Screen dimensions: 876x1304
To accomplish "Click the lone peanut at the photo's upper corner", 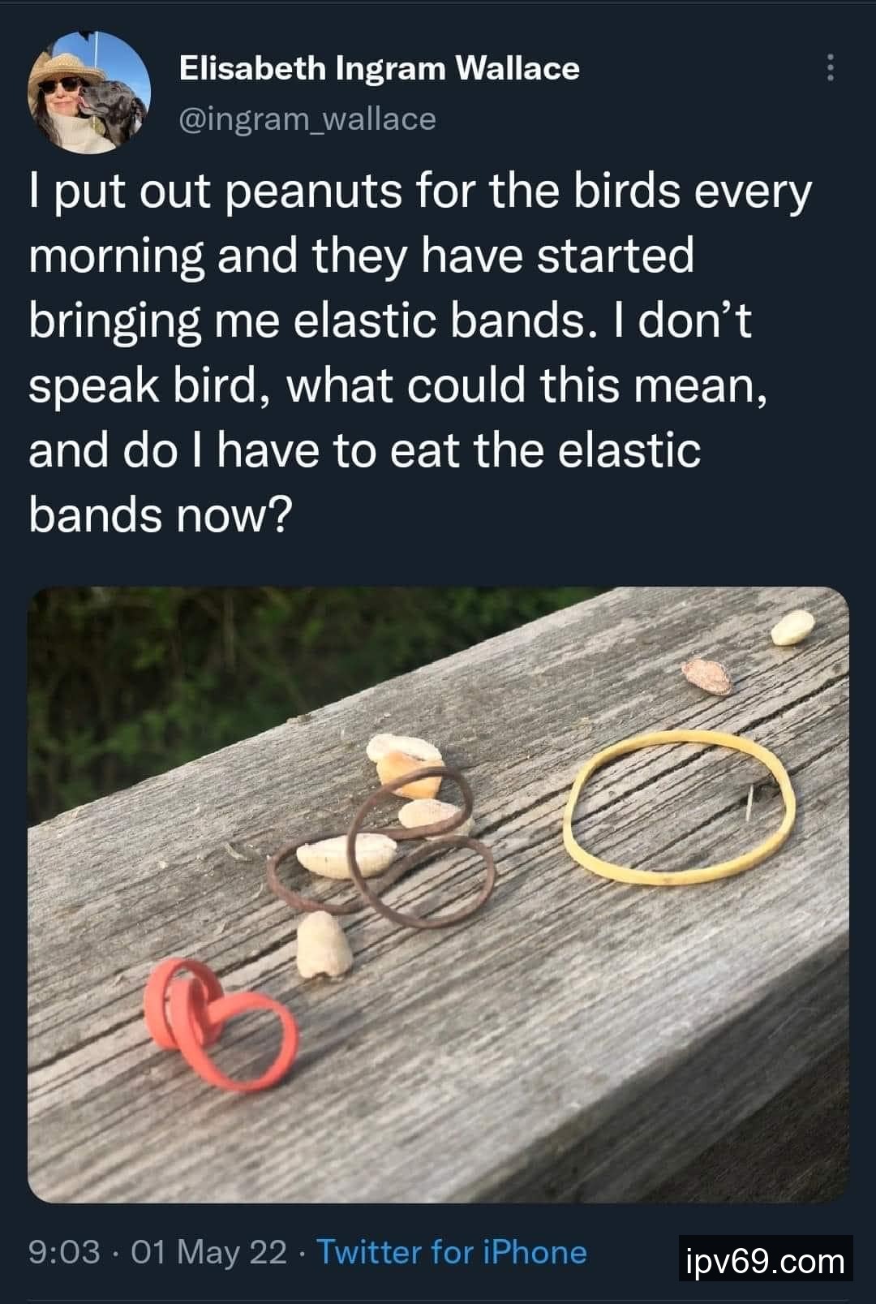I will 792,628.
